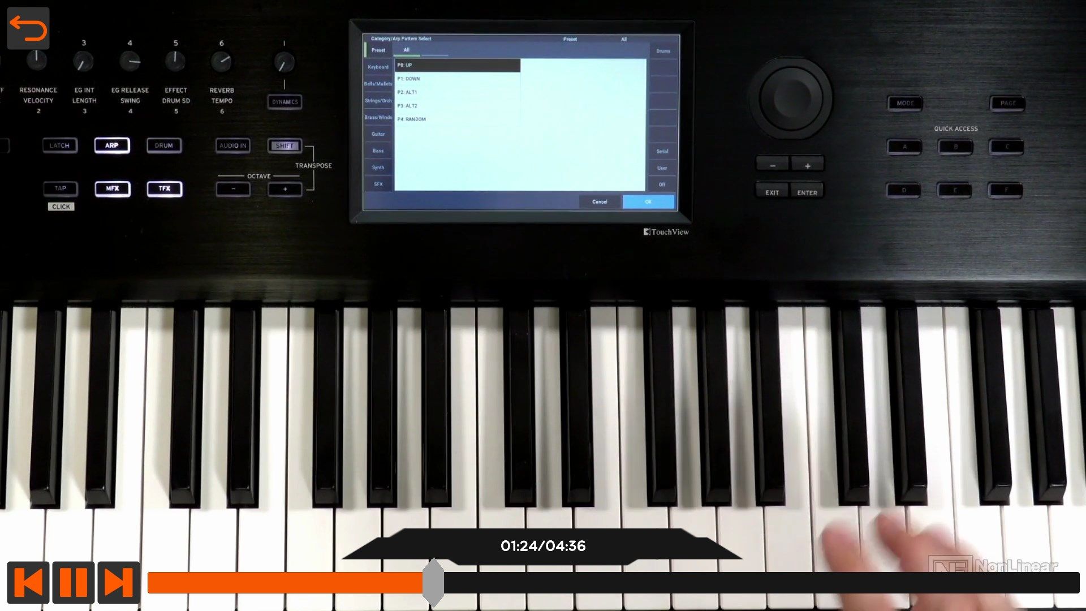Select the All tab in dialog
Viewport: 1086px width, 611px height.
click(407, 50)
